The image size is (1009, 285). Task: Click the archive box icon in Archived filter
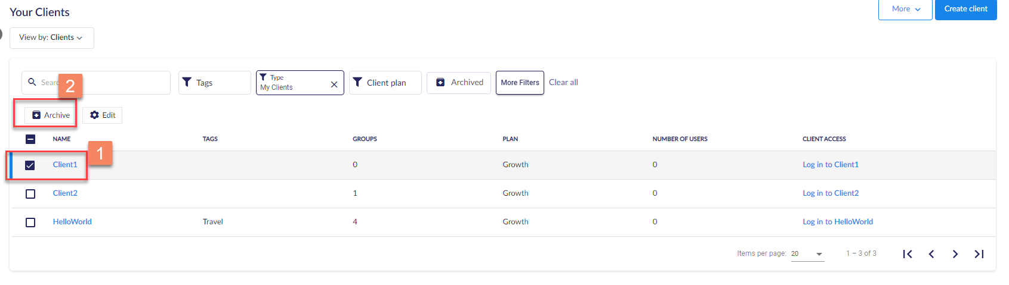440,82
